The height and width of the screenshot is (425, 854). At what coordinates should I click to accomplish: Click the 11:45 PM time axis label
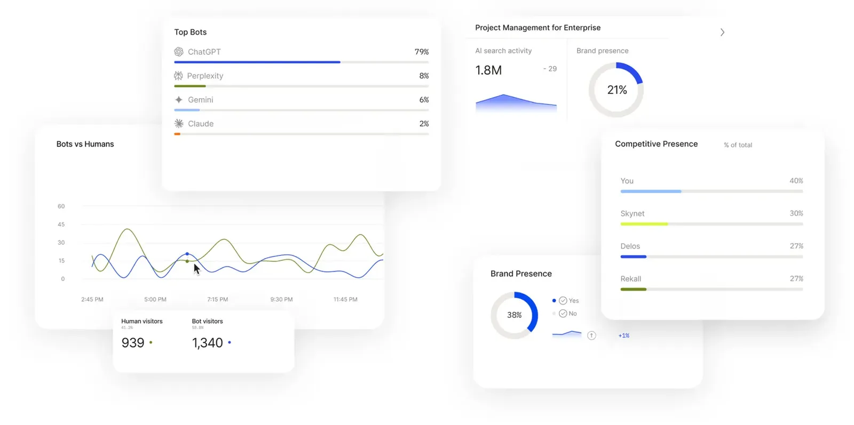click(345, 300)
